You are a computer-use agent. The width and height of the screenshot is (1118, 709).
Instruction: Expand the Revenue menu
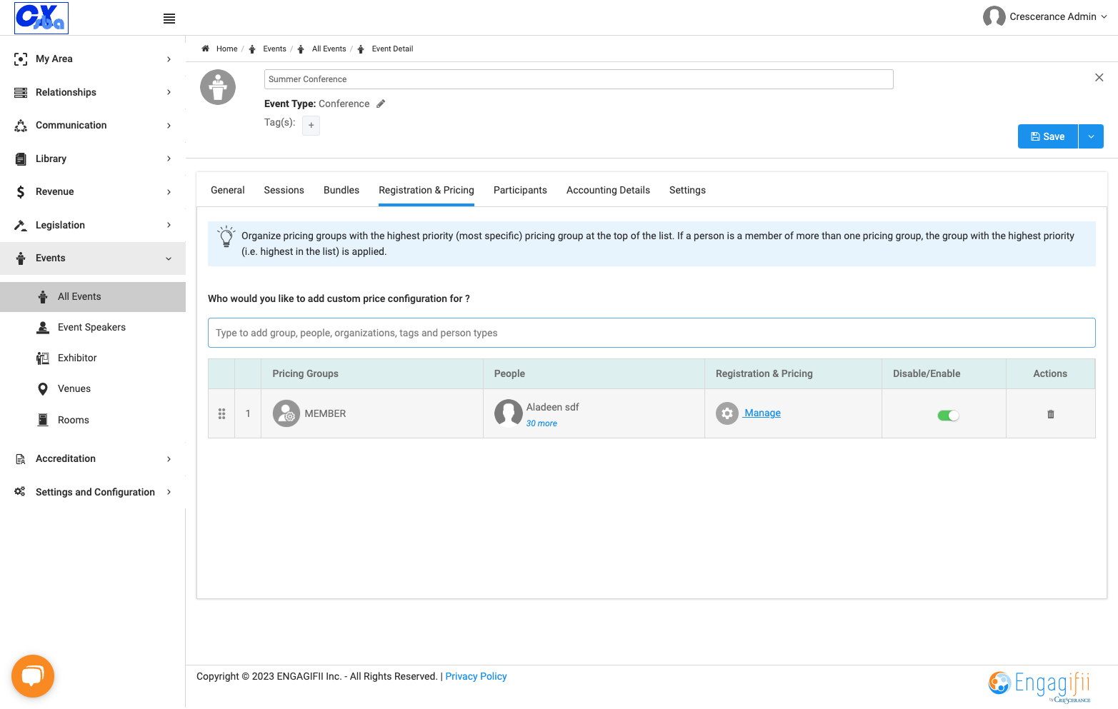click(x=93, y=191)
